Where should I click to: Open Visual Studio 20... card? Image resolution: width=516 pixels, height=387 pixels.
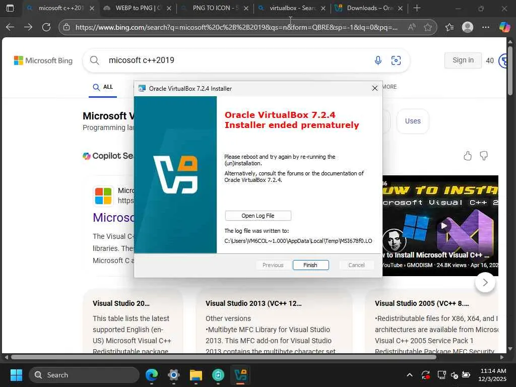point(133,321)
